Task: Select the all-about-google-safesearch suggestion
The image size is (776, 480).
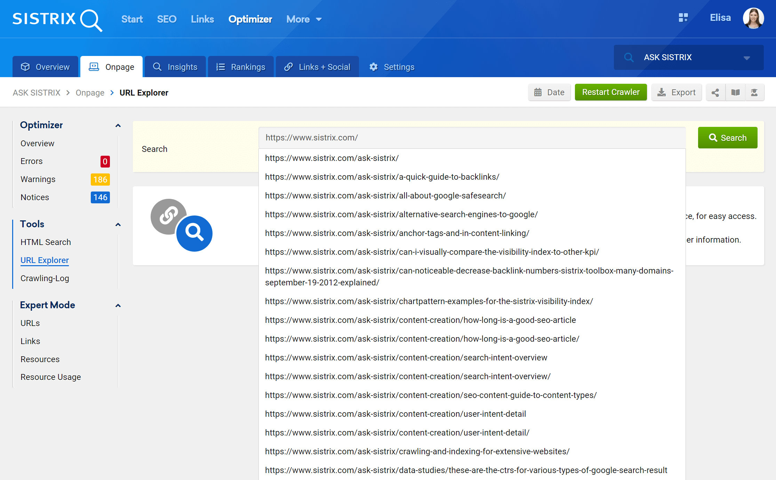Action: [x=472, y=196]
